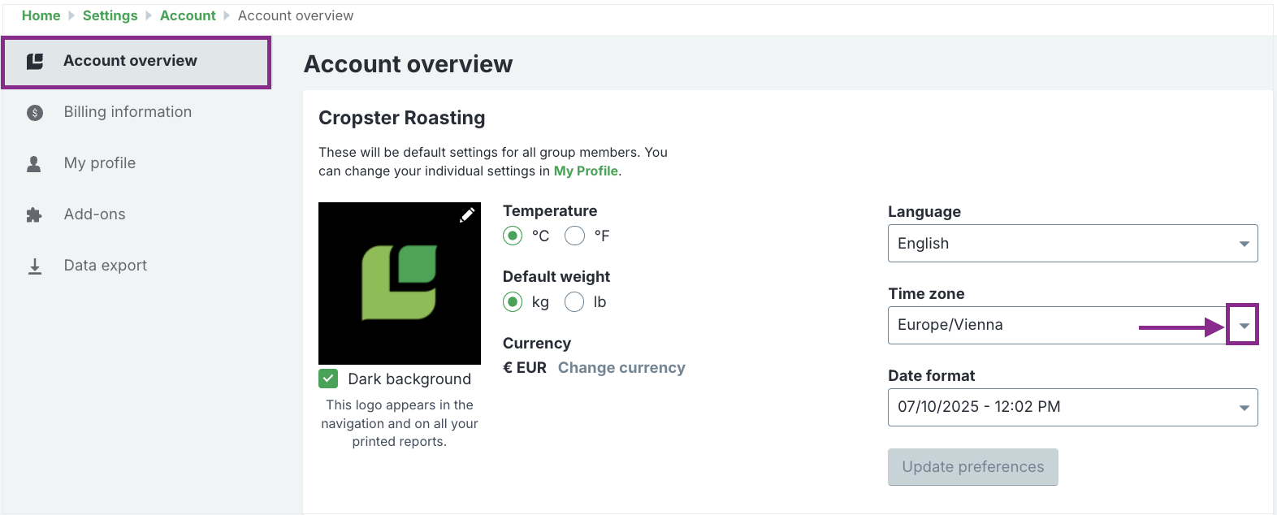Open the Date format dropdown

click(x=1072, y=407)
